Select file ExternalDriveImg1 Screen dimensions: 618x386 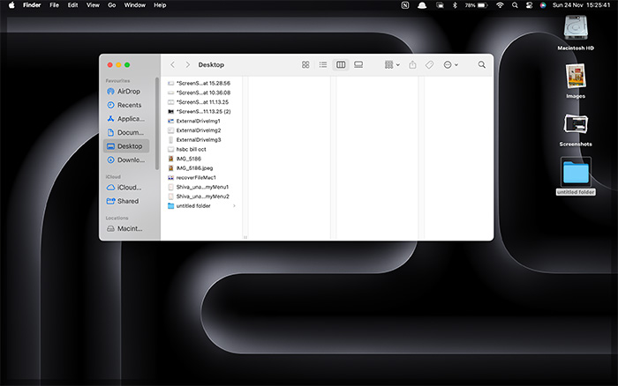coord(202,121)
